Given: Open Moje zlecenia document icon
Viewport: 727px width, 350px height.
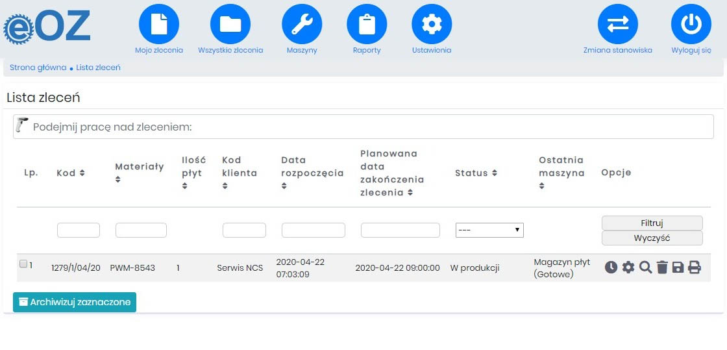Looking at the screenshot, I should (159, 24).
